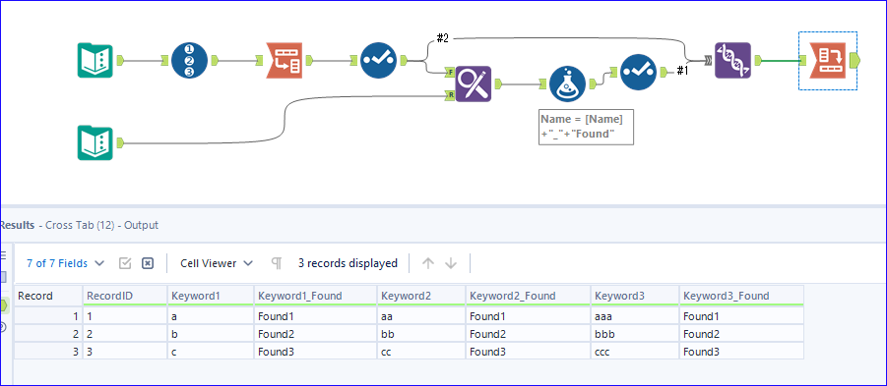Click the bottom Text Input output anchor
Screen dimensions: 887x386
[x=120, y=142]
